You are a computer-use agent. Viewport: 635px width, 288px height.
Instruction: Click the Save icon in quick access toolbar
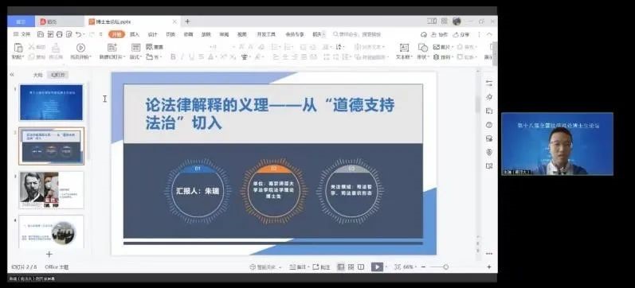point(41,34)
